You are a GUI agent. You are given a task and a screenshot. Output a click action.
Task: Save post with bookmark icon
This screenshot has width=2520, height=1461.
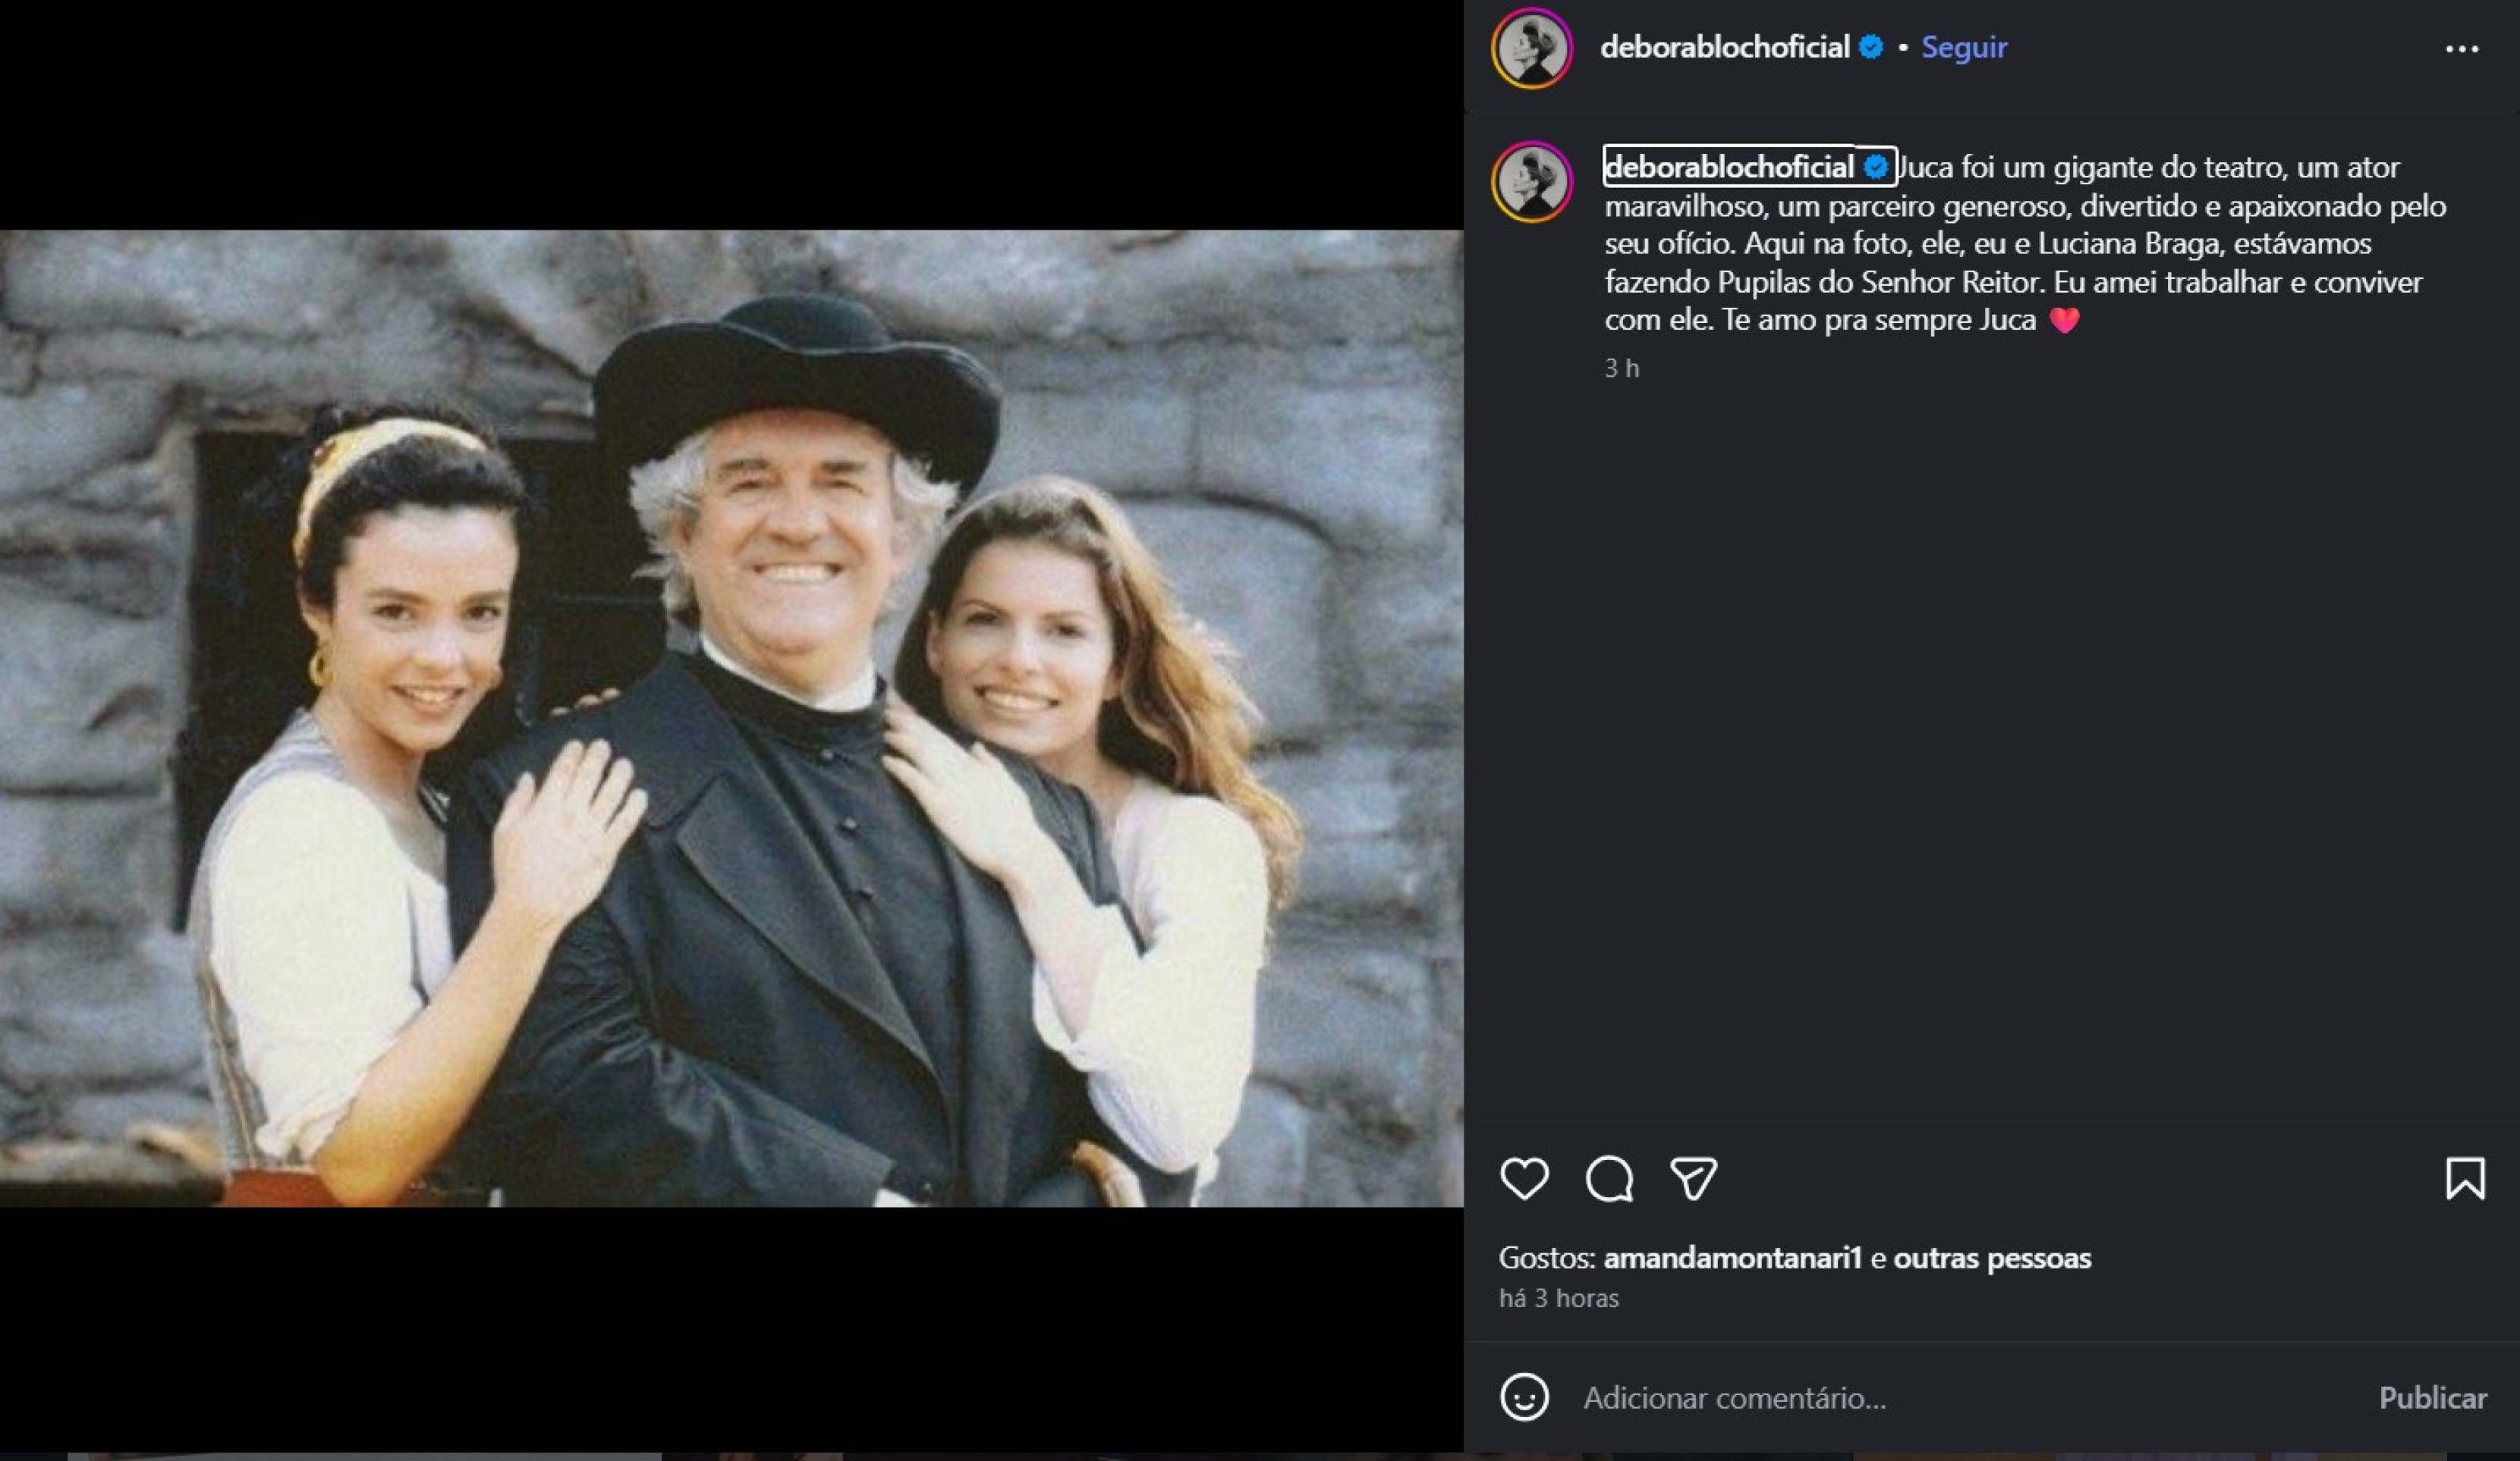pos(2465,1178)
